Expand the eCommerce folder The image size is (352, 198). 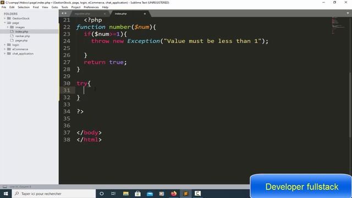point(5,49)
